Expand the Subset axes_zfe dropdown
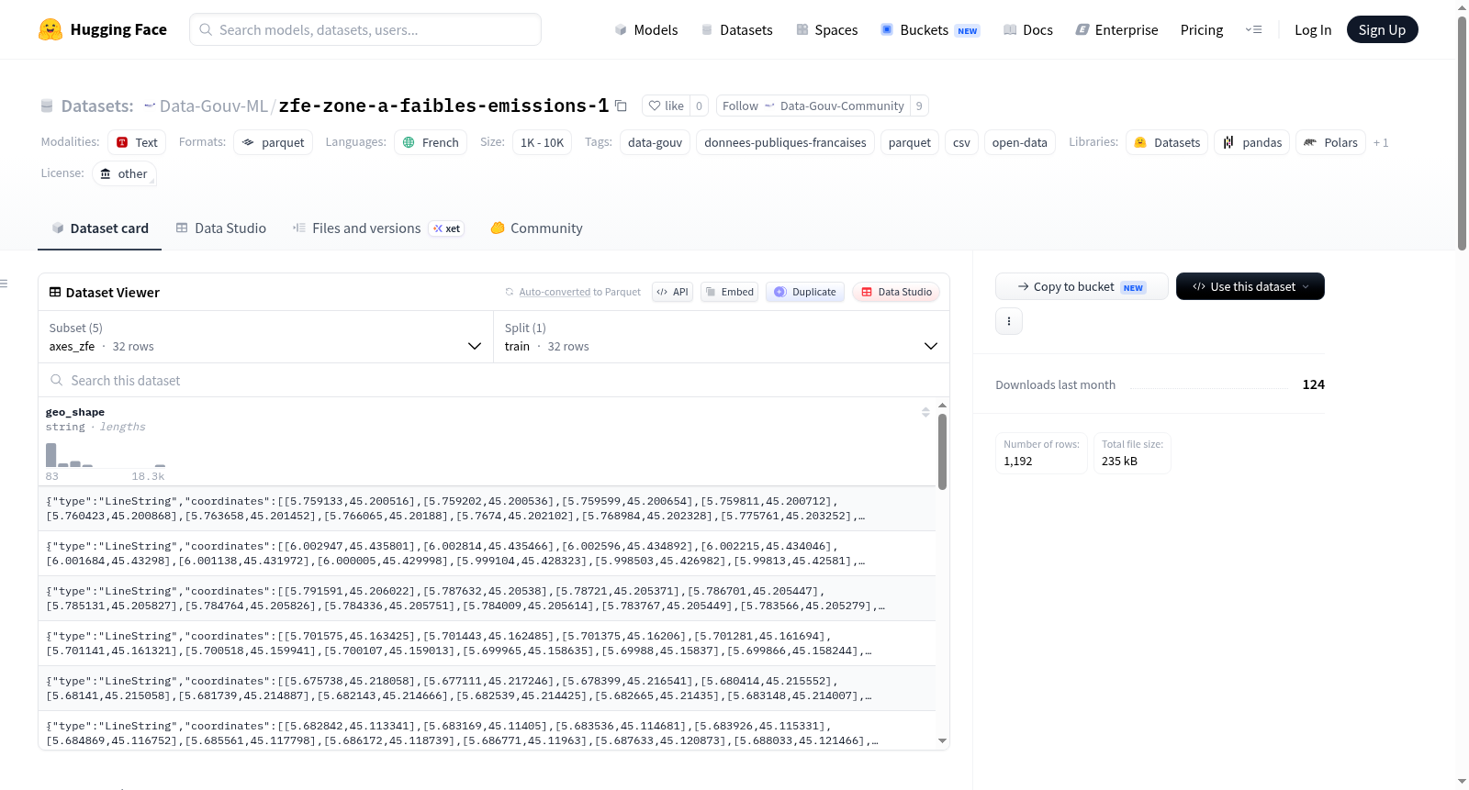 click(x=265, y=337)
